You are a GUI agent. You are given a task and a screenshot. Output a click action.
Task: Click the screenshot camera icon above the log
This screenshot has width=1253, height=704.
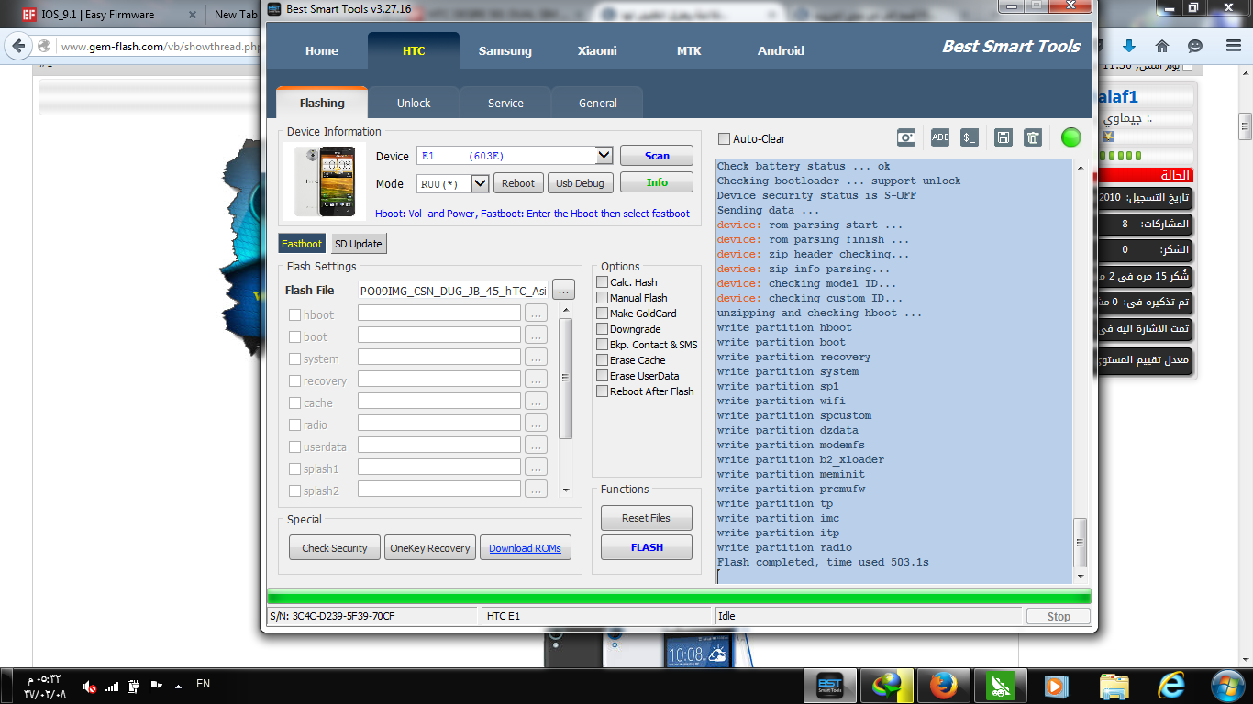tap(906, 137)
